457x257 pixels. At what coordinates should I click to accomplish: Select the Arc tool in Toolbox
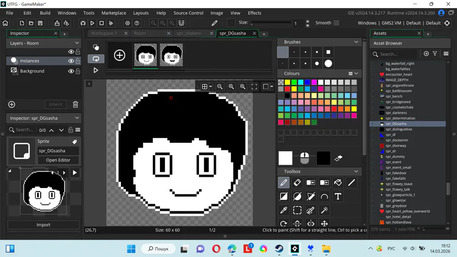(324, 197)
